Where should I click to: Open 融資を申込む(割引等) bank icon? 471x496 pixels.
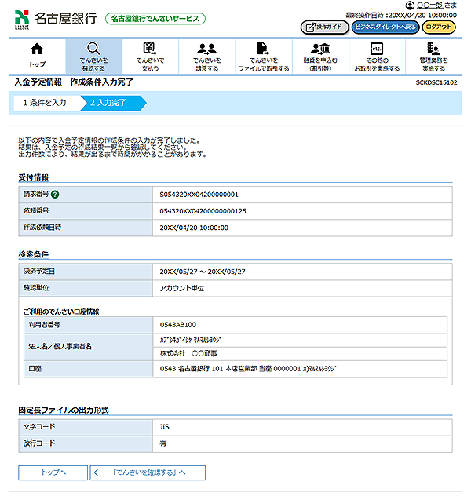click(319, 50)
